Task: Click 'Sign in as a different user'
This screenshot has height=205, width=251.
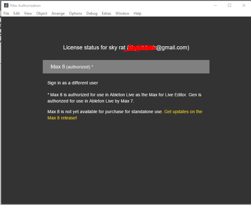Action: click(x=73, y=83)
